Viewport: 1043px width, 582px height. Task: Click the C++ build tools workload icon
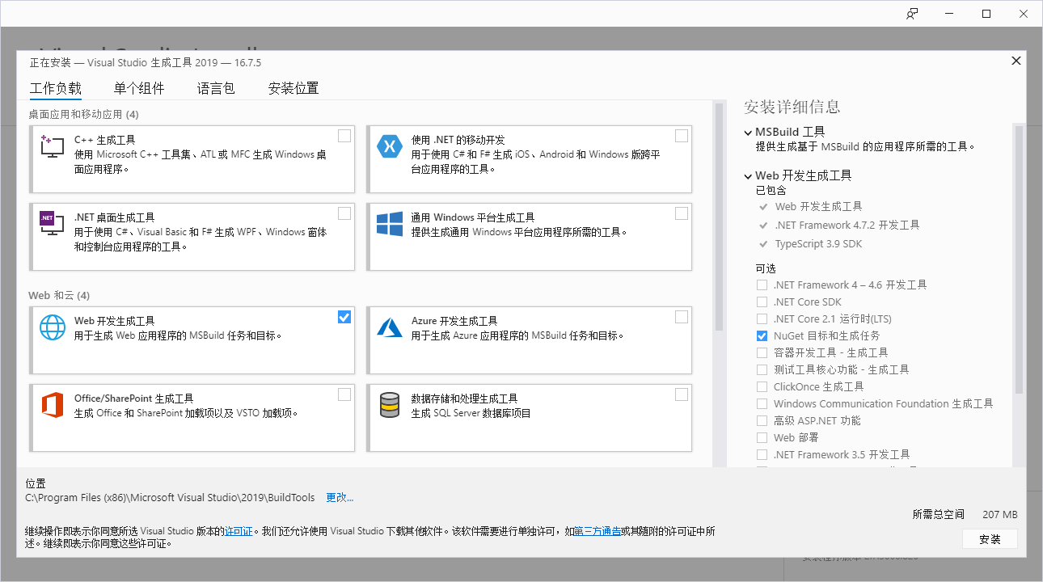tap(52, 146)
